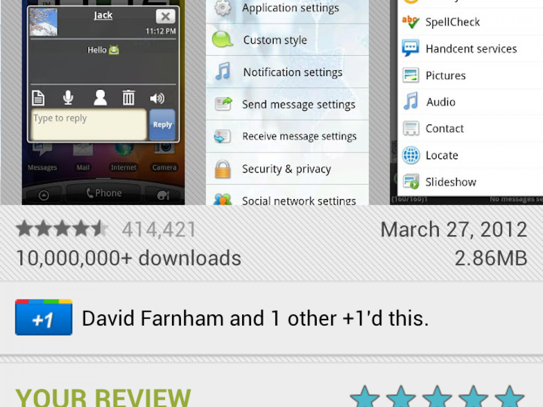Rate five stars in Your Review

click(x=510, y=397)
